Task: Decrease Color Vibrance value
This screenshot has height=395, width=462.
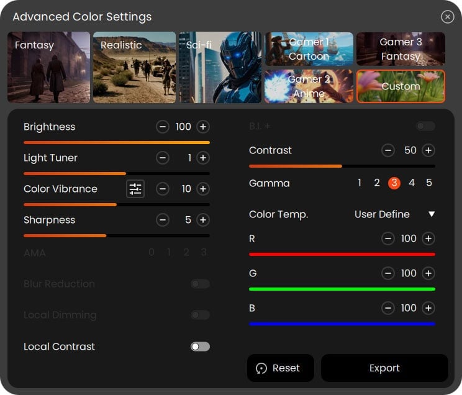Action: pos(162,189)
